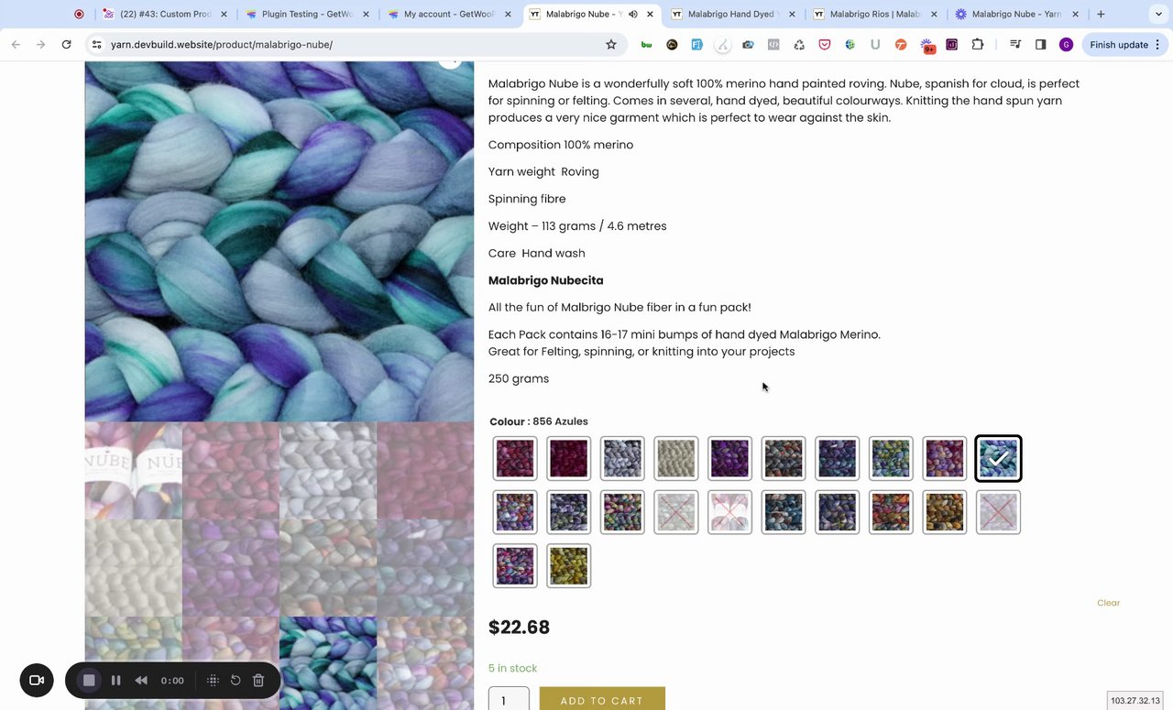This screenshot has height=710, width=1173.
Task: Open the recorder camera settings button
Action: coord(37,680)
